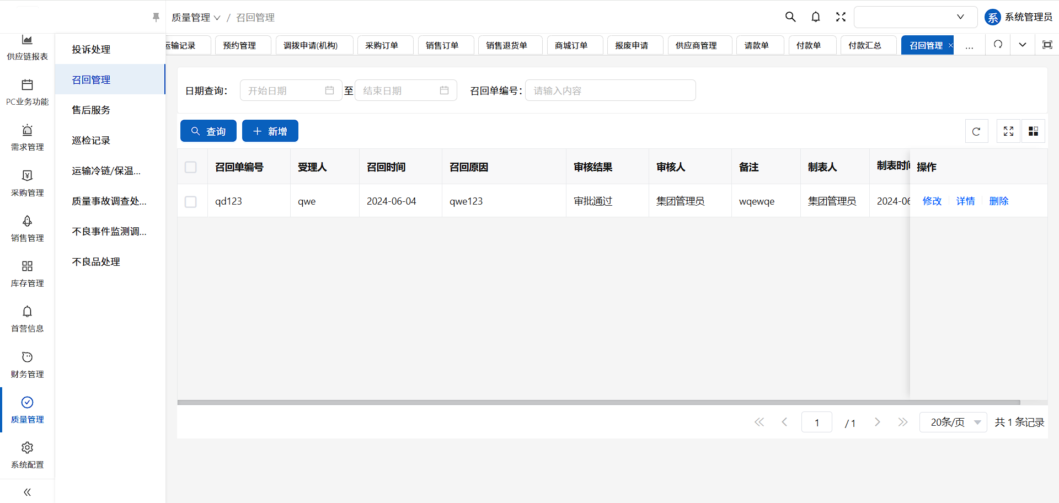Click the 新增 button

pyautogui.click(x=270, y=131)
